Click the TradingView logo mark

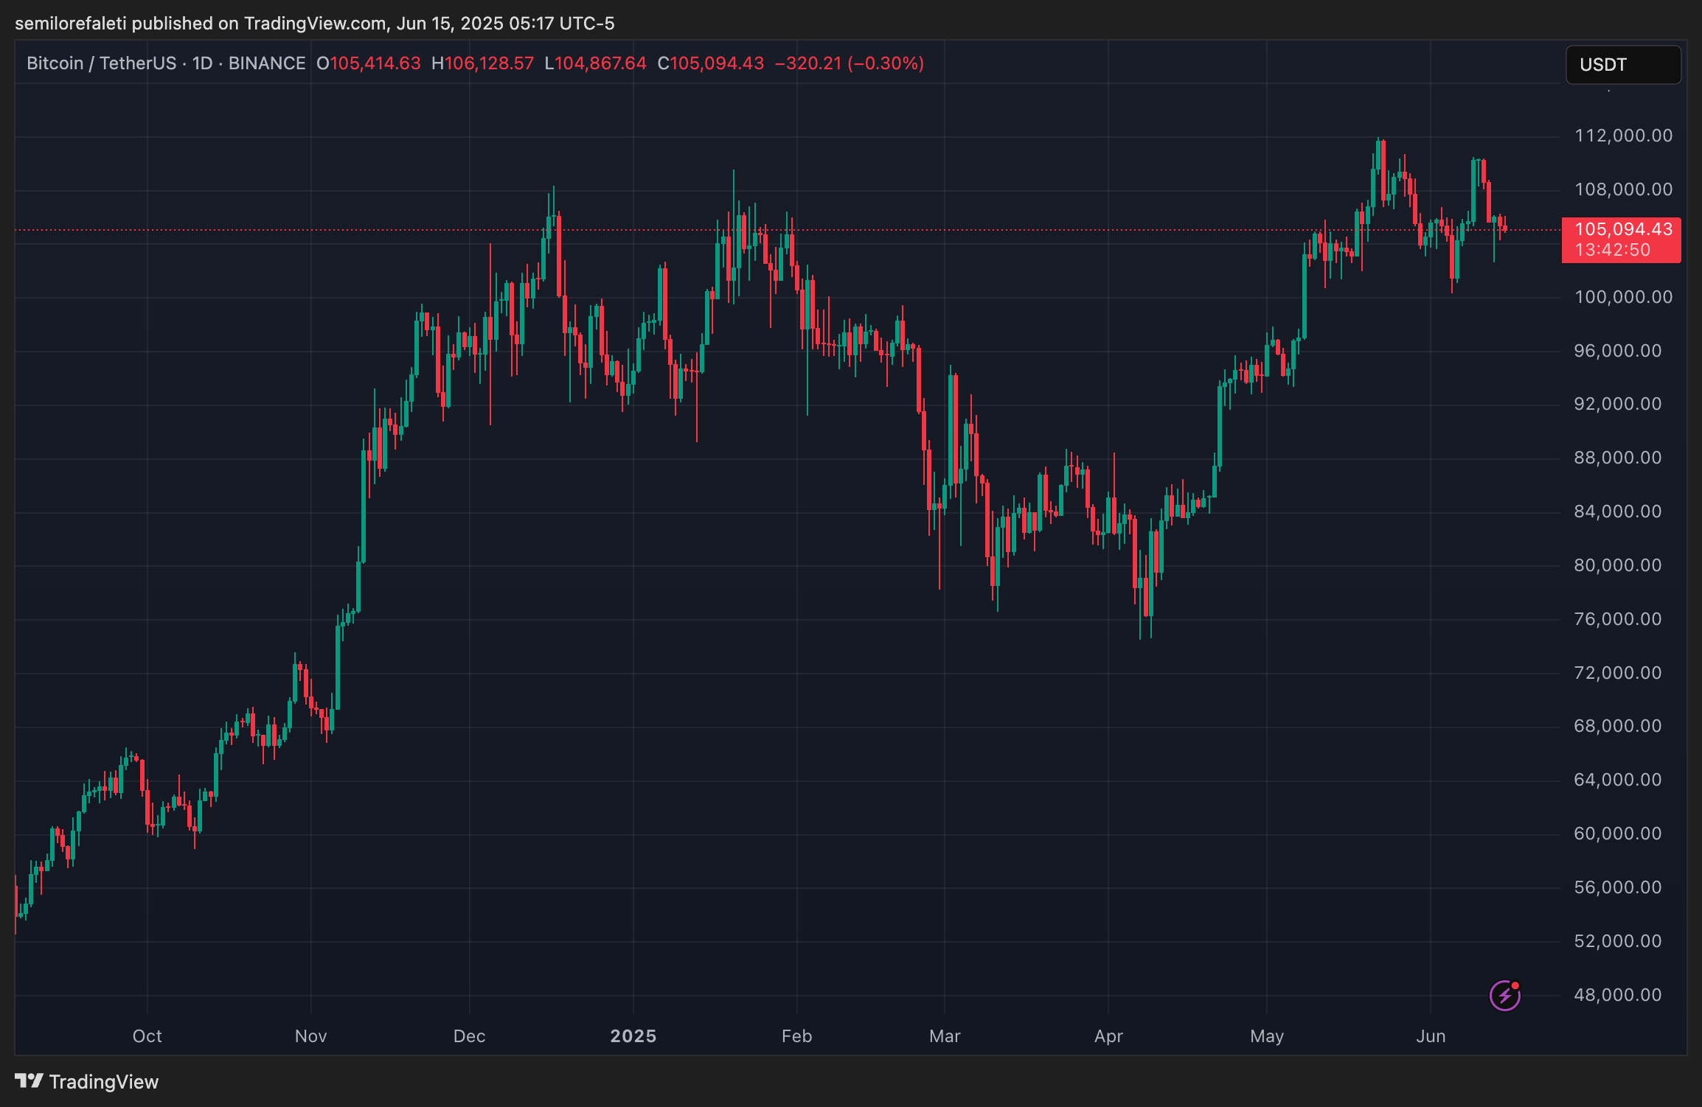pyautogui.click(x=29, y=1081)
